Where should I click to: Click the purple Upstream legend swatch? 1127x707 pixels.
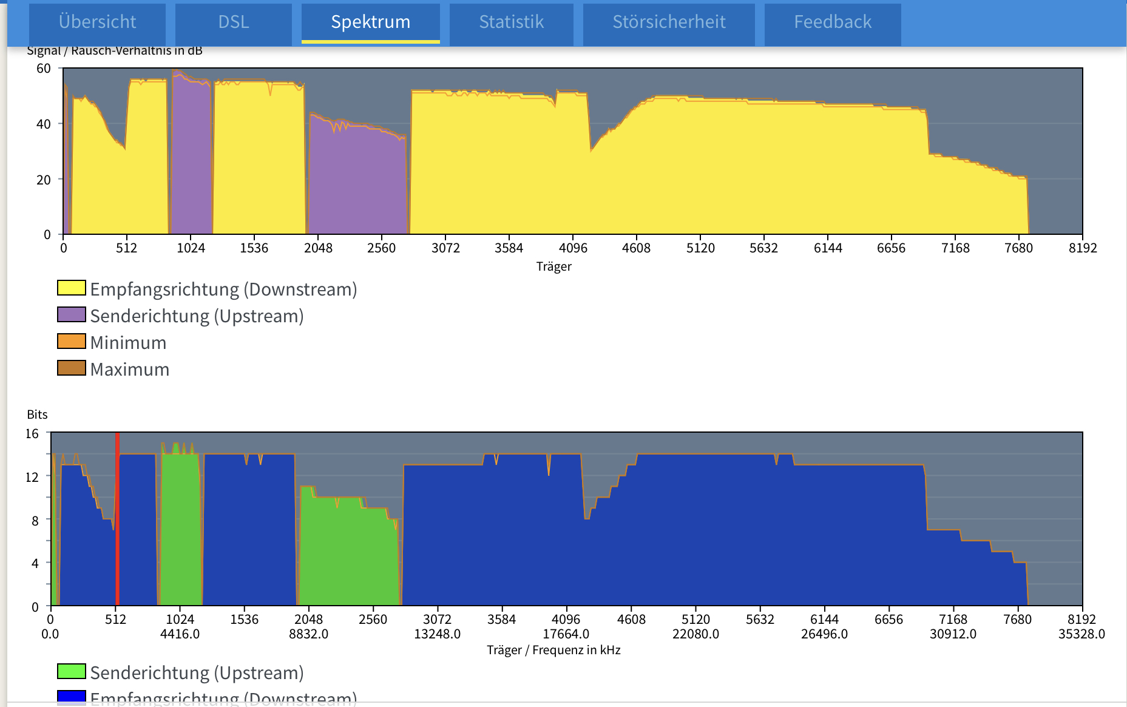pos(72,314)
